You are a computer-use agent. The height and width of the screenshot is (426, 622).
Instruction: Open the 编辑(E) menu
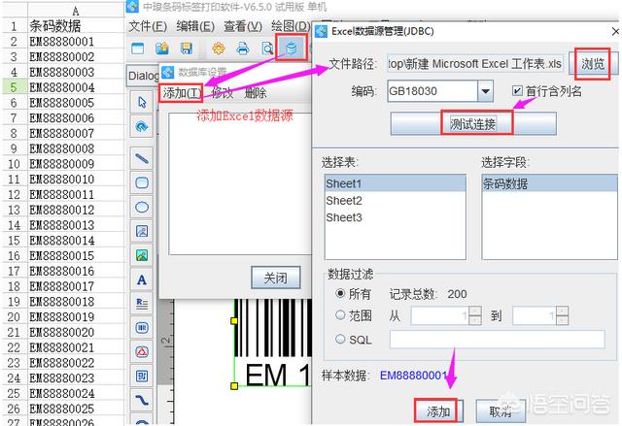tap(195, 26)
